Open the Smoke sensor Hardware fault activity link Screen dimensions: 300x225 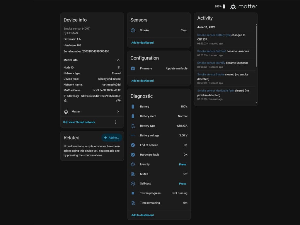(216, 91)
